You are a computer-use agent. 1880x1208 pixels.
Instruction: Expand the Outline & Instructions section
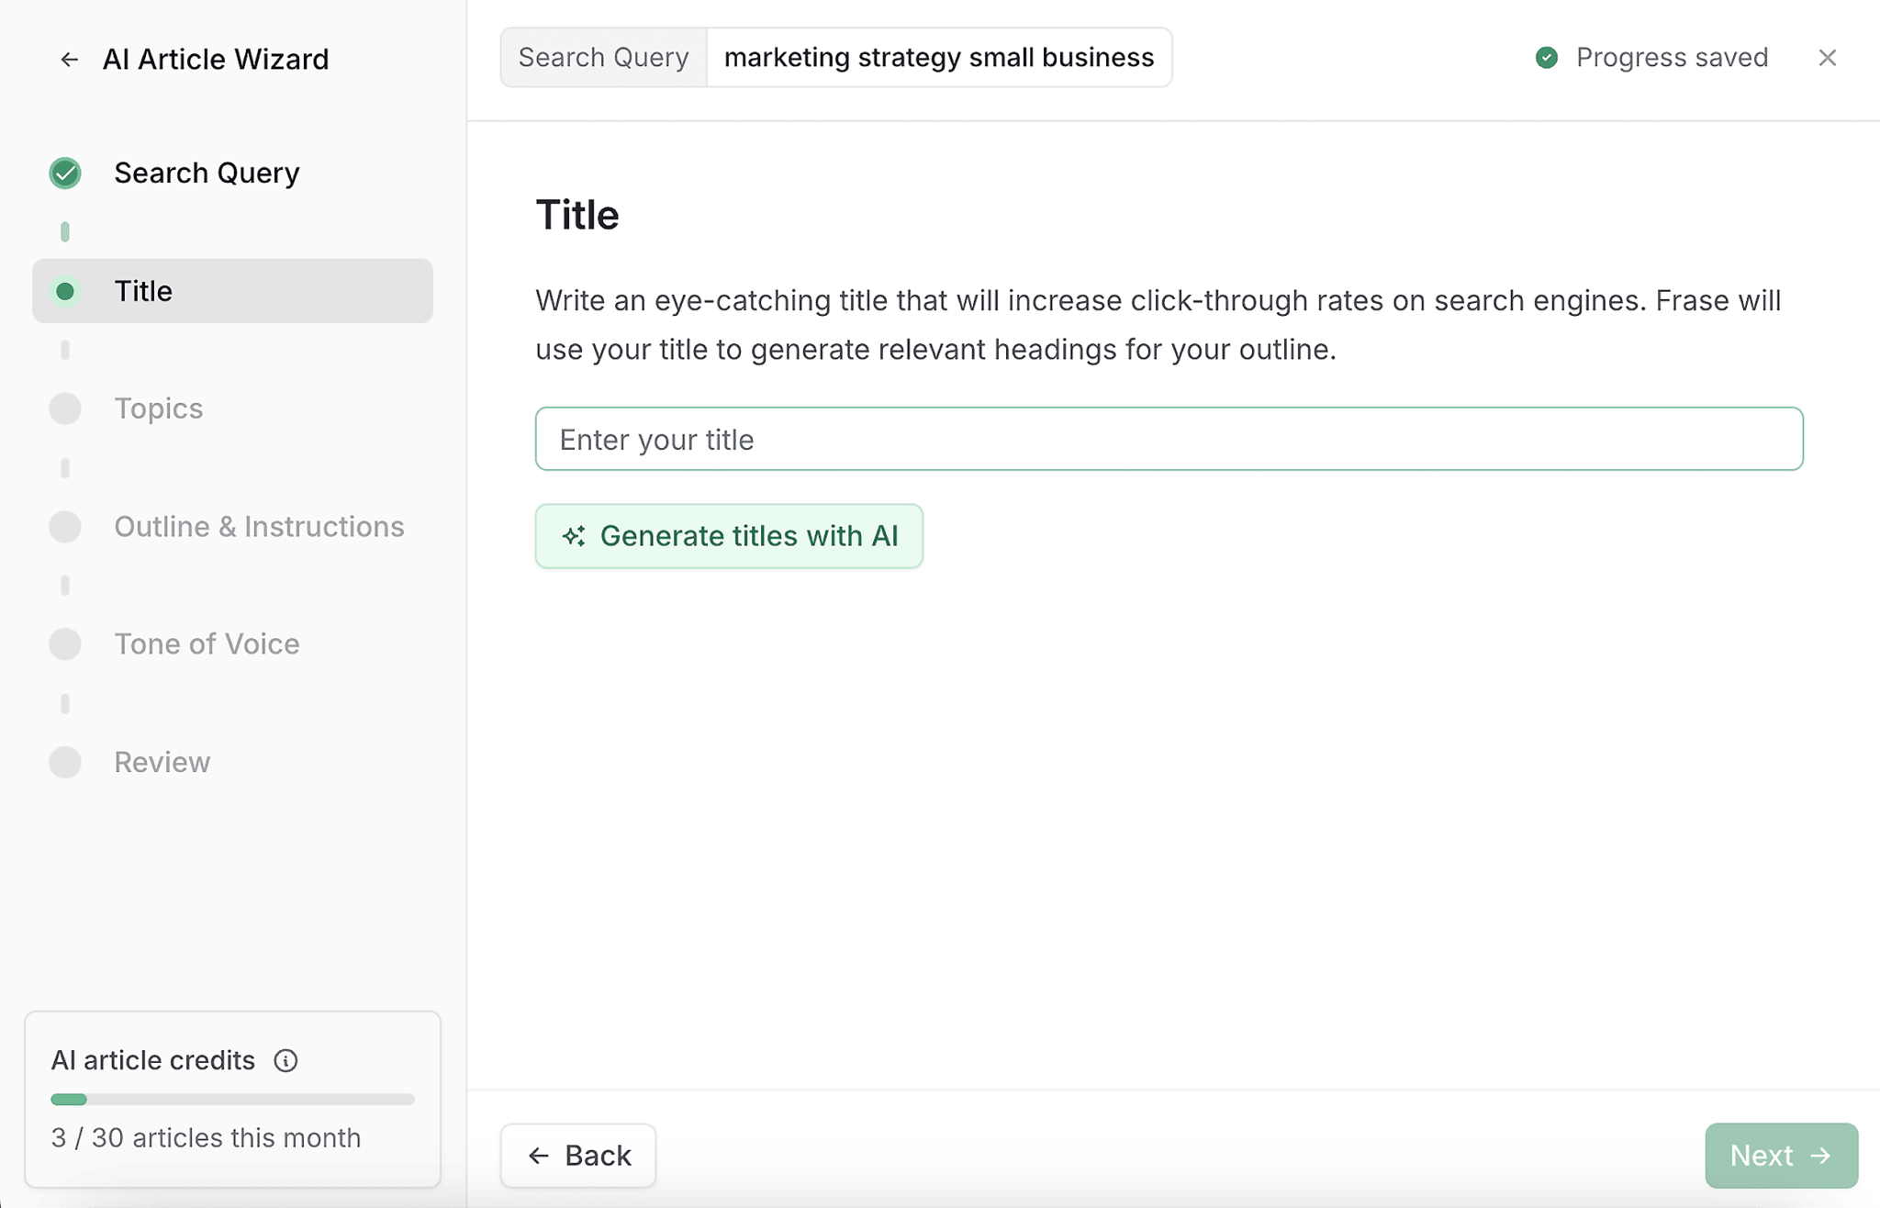258,524
